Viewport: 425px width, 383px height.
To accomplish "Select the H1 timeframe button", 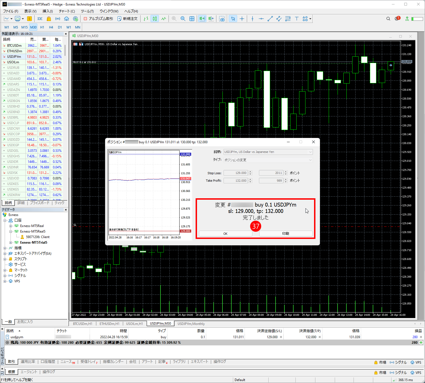I will [x=42, y=27].
